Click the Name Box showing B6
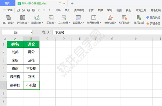The width and height of the screenshot is (162, 106). click(x=16, y=33)
